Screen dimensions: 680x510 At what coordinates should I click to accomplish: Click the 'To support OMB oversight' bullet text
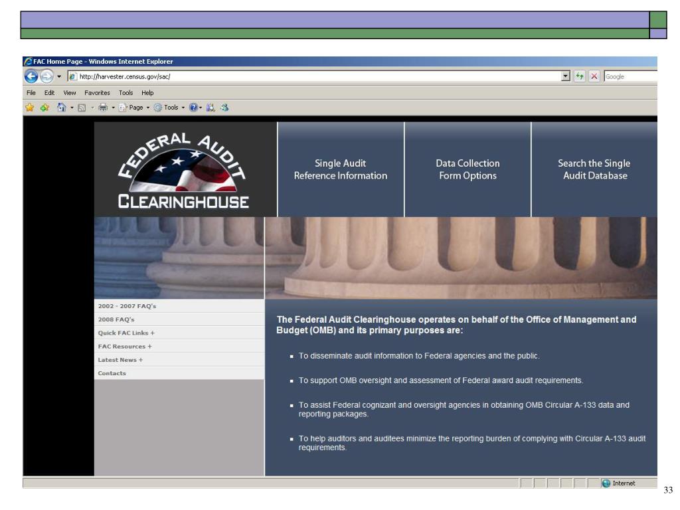pyautogui.click(x=441, y=381)
